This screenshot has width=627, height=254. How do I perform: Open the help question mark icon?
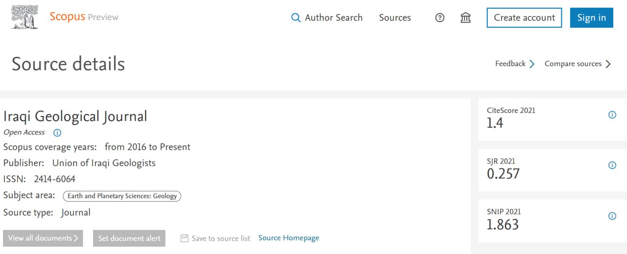(440, 18)
